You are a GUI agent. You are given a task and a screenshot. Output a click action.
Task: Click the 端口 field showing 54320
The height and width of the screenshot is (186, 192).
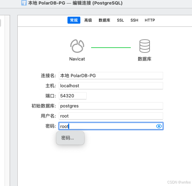pos(73,96)
